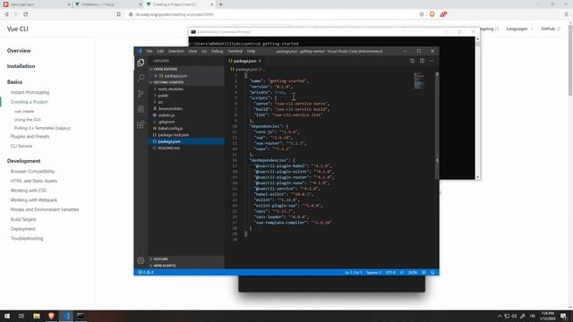573x322 pixels.
Task: Open the Languages dropdown on Vue CLI site
Action: [x=519, y=29]
